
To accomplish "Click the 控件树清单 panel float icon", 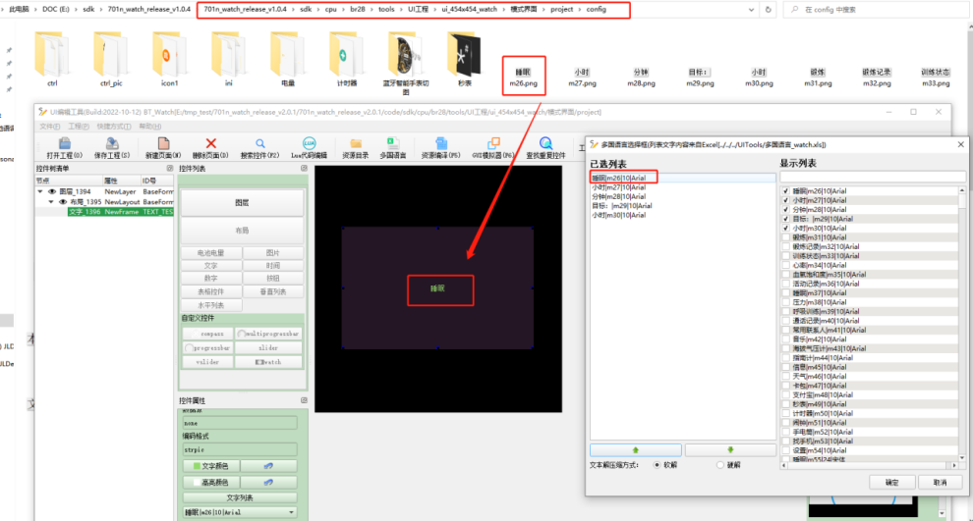I will tap(170, 169).
